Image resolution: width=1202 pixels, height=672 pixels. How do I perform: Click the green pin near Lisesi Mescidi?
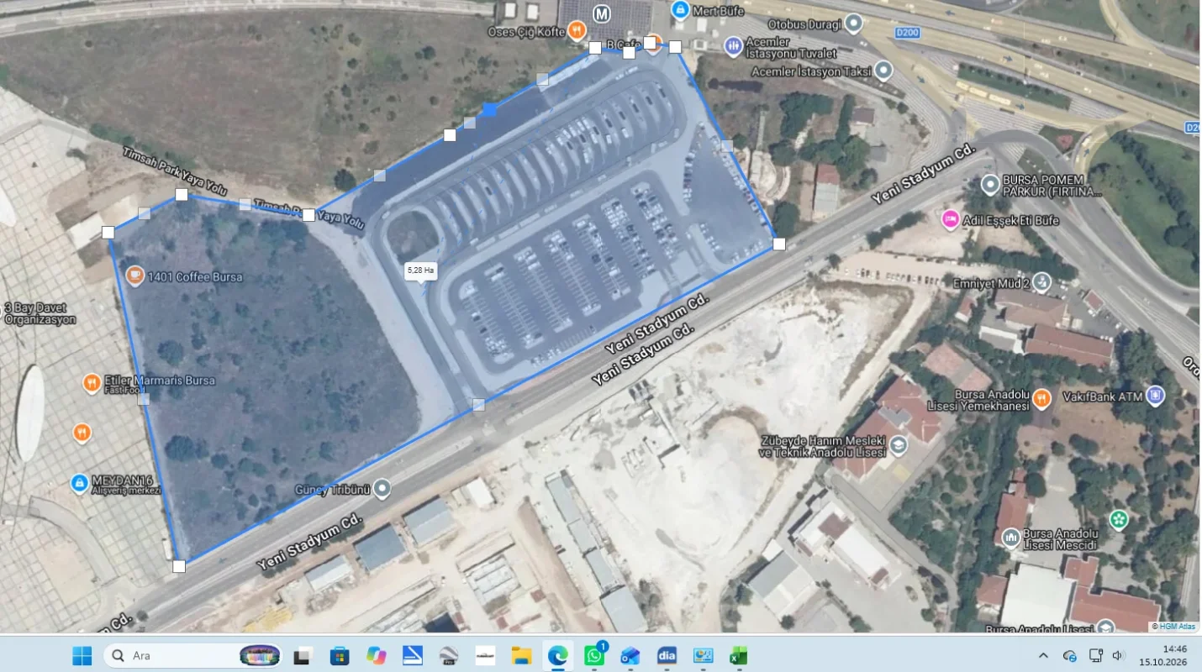point(1118,519)
